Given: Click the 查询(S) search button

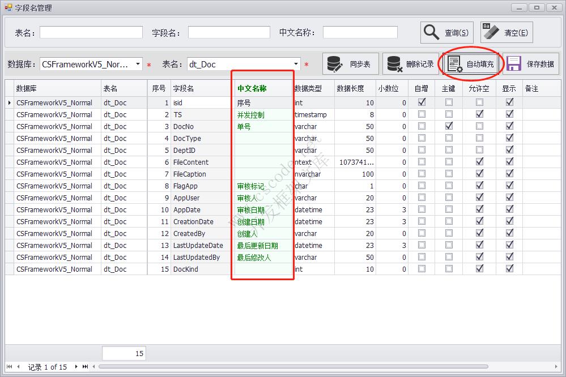Looking at the screenshot, I should point(446,32).
